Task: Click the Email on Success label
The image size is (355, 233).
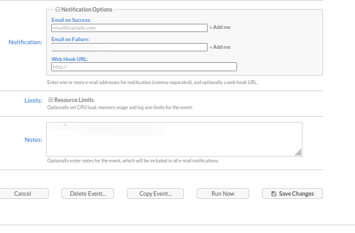Action: pos(71,20)
